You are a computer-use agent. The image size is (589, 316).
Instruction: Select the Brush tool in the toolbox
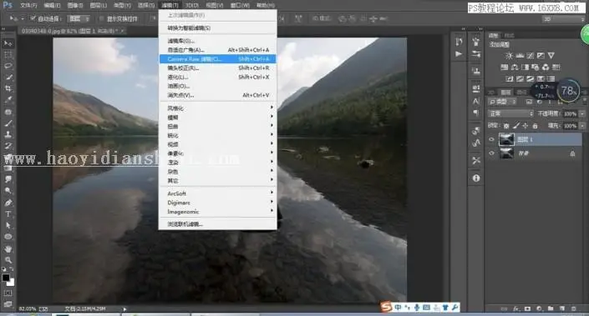click(x=8, y=123)
